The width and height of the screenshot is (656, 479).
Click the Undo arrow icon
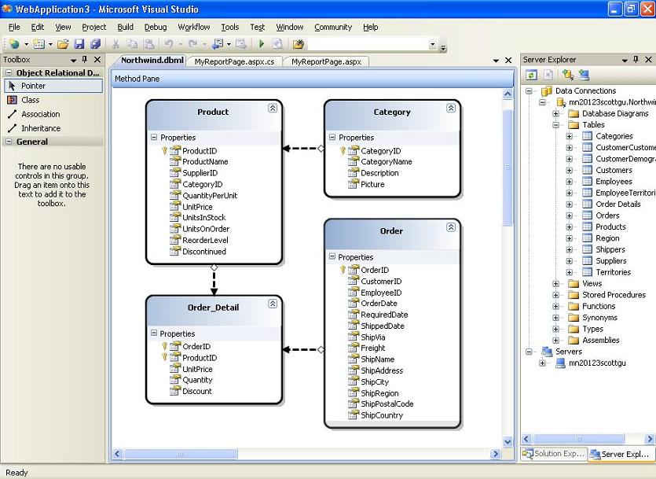point(169,44)
